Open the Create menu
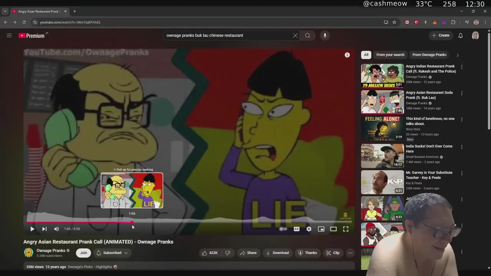This screenshot has height=276, width=491. click(x=441, y=35)
